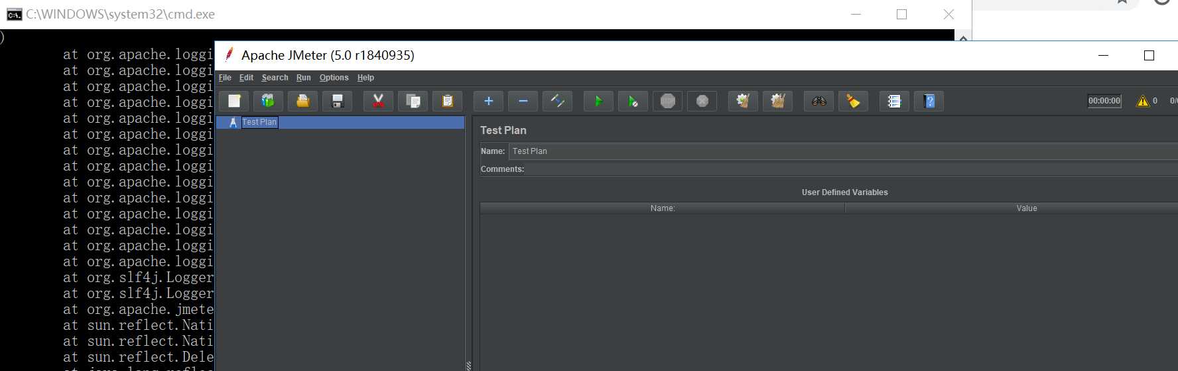
Task: Maximize the cmd.exe window
Action: click(901, 14)
